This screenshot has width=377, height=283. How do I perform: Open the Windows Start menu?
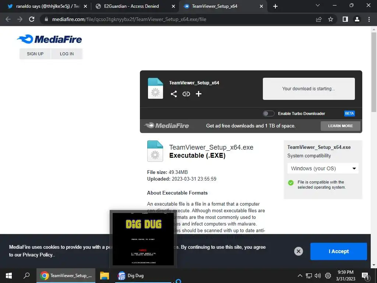[9, 276]
